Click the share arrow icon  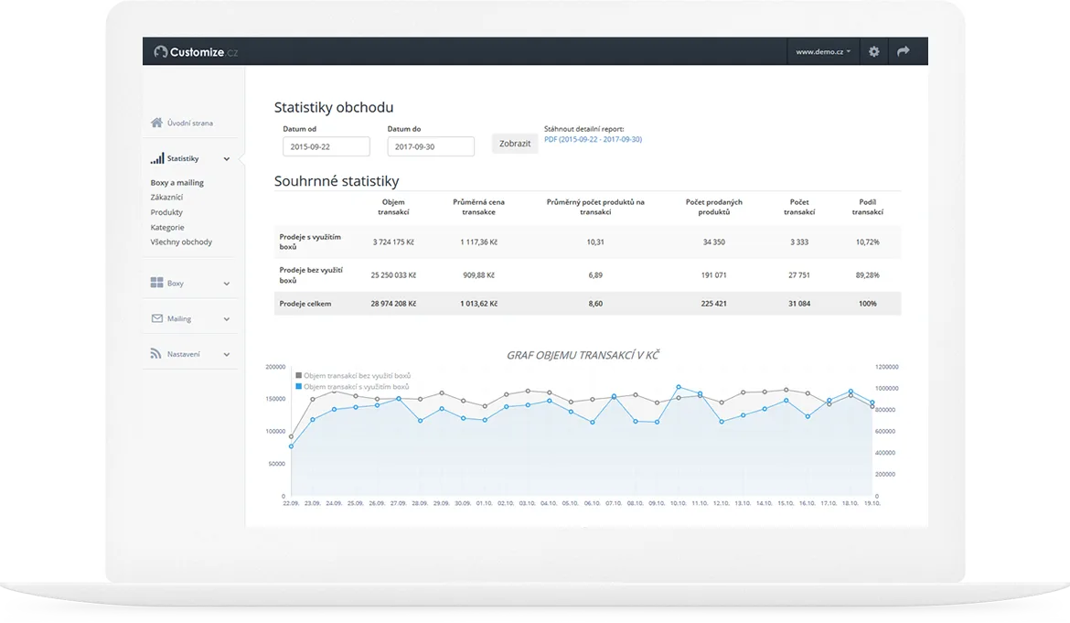(x=903, y=51)
